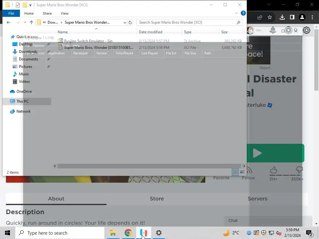Toggle Chrome side panel icon
The width and height of the screenshot is (319, 239).
click(x=292, y=17)
